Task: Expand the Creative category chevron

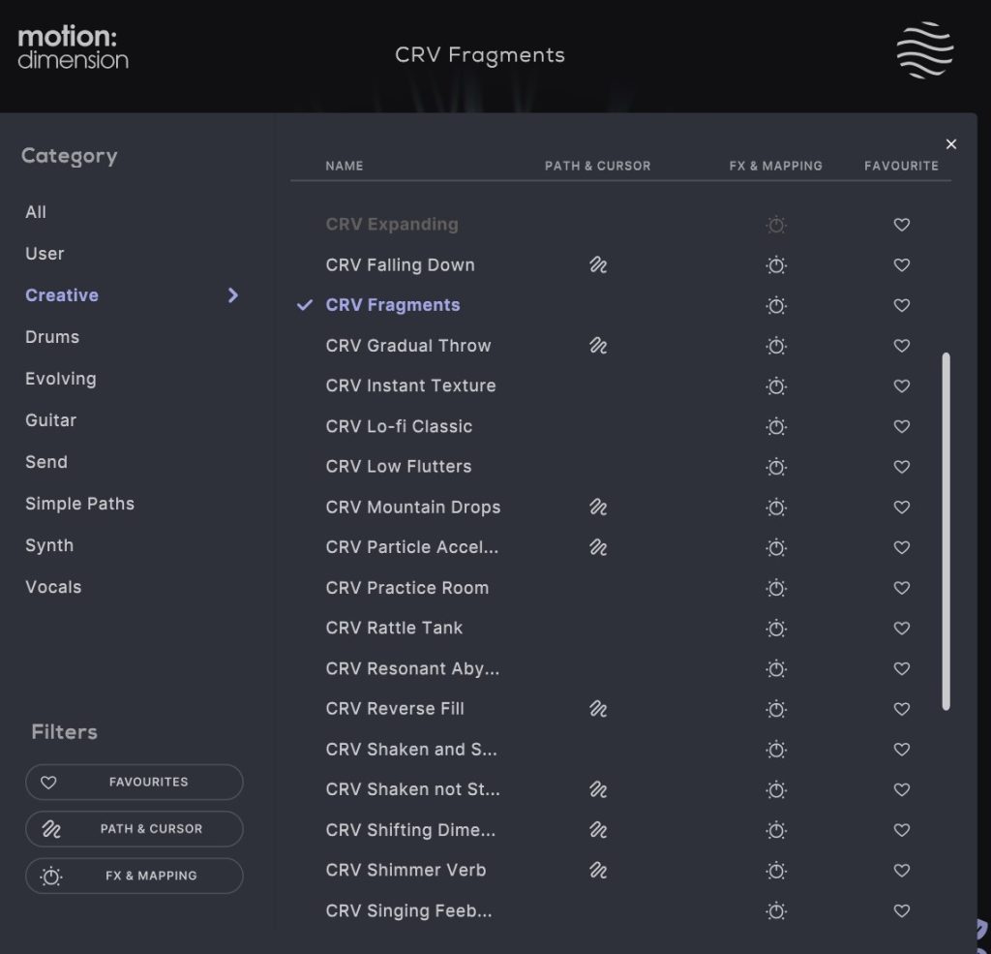Action: coord(232,295)
